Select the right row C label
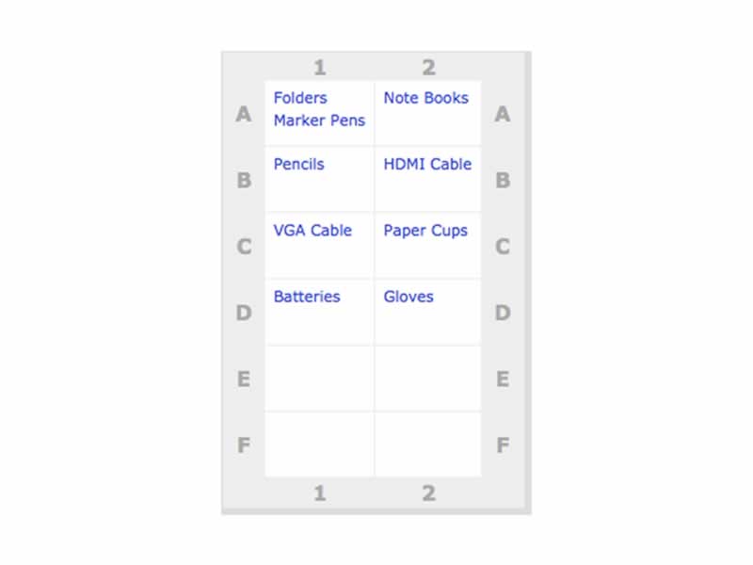753x565 pixels. point(502,247)
